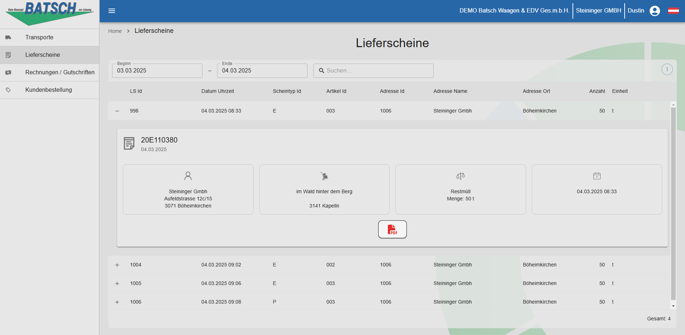This screenshot has height=335, width=685.
Task: Click the scales icon in Restmüll card
Action: pos(460,176)
